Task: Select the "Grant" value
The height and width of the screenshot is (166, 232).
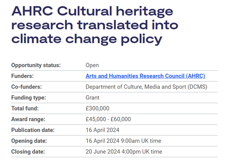Action: click(x=92, y=98)
